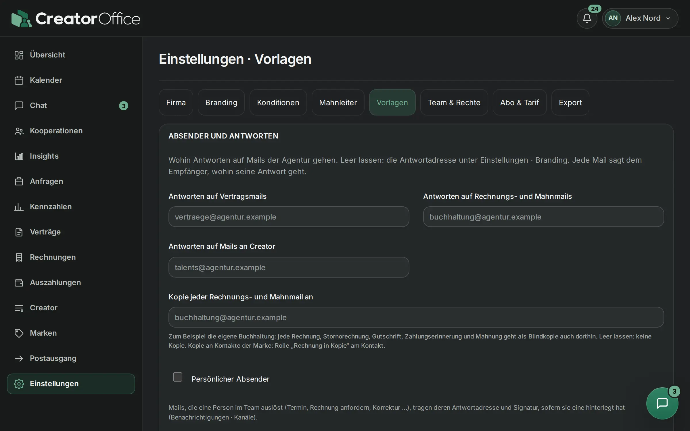690x431 pixels.
Task: Open Postausgang from the sidebar
Action: click(71, 358)
